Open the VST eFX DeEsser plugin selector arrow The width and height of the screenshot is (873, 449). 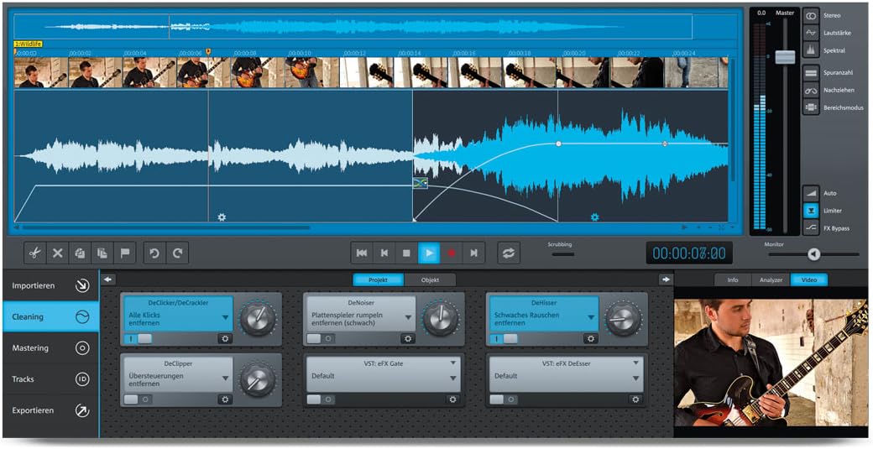click(x=635, y=363)
